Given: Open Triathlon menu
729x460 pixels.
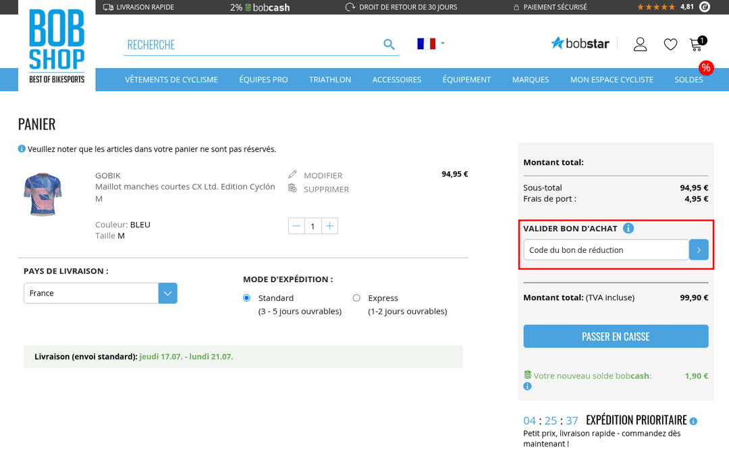Looking at the screenshot, I should (330, 80).
